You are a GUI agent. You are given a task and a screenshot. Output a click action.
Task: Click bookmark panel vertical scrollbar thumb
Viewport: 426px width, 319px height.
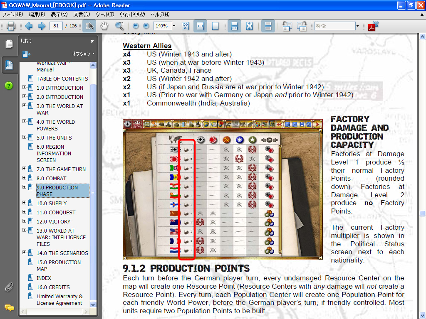click(x=93, y=192)
